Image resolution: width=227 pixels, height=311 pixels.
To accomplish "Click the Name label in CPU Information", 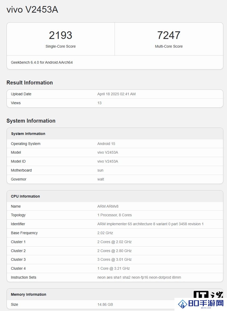I will point(16,206).
